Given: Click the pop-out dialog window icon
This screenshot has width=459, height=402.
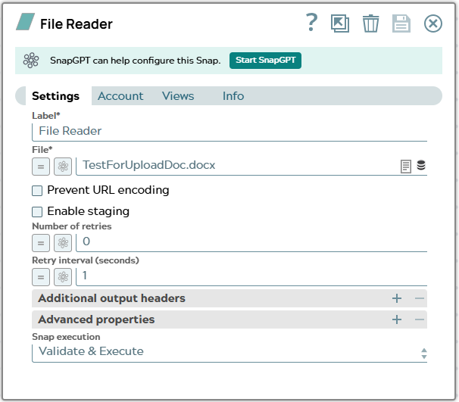Looking at the screenshot, I should pos(340,23).
